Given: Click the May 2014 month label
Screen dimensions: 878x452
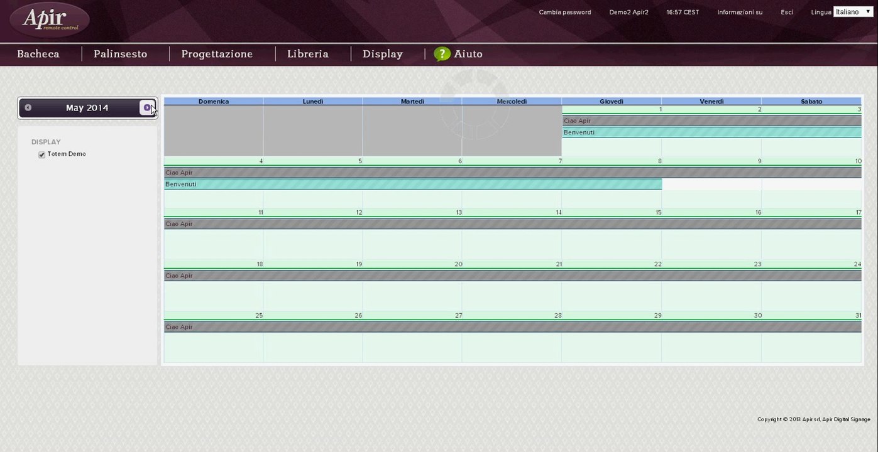Looking at the screenshot, I should pyautogui.click(x=87, y=108).
